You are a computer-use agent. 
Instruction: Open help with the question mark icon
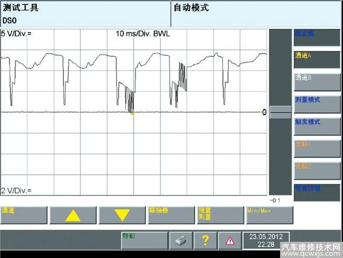206,241
